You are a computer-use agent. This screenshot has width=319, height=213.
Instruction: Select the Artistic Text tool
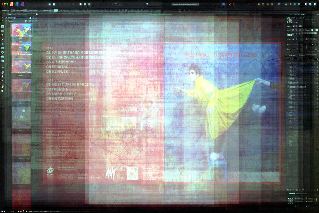[x=2, y=35]
